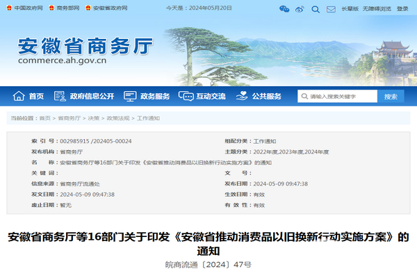
Task: Click the home icon beside 首页
Action: click(18, 97)
